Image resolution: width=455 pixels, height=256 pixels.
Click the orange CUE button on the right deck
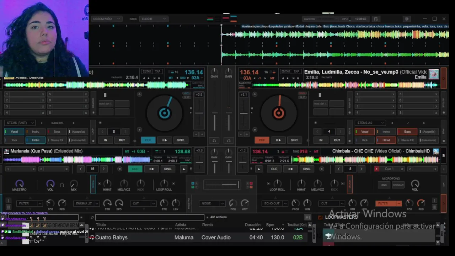(x=262, y=140)
